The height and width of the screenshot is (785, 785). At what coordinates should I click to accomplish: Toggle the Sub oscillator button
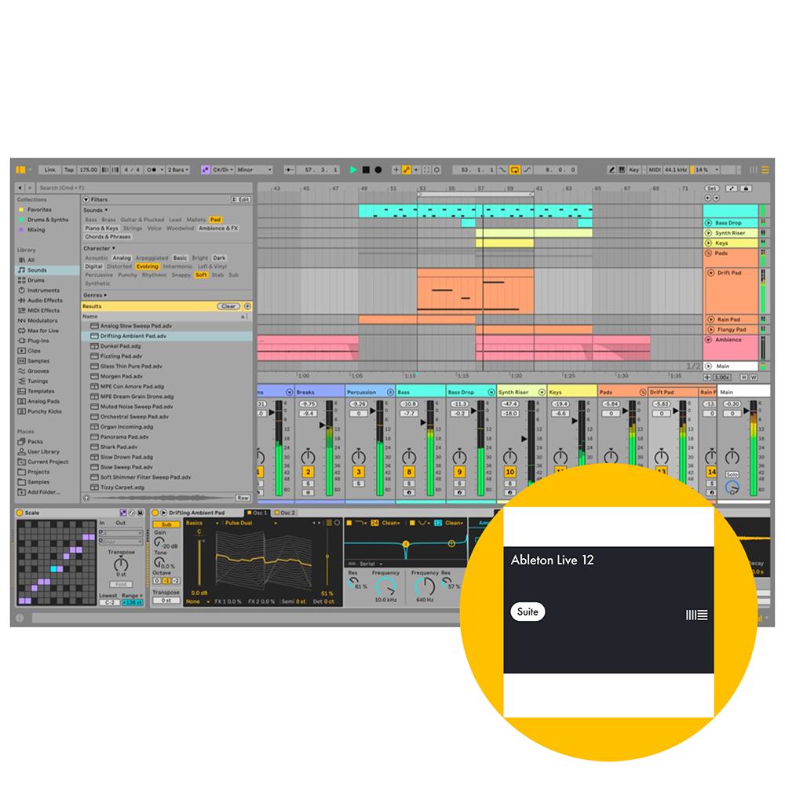166,524
